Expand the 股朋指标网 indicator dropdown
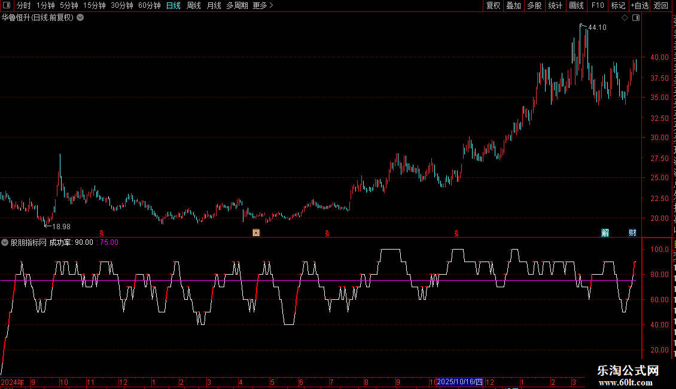Viewport: 676px width, 389px height. point(5,242)
